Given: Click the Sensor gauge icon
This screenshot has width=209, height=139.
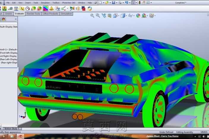Looking at the screenshot, I should click(x=28, y=9).
